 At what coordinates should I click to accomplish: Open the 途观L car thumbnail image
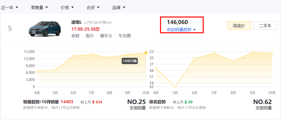(45, 29)
